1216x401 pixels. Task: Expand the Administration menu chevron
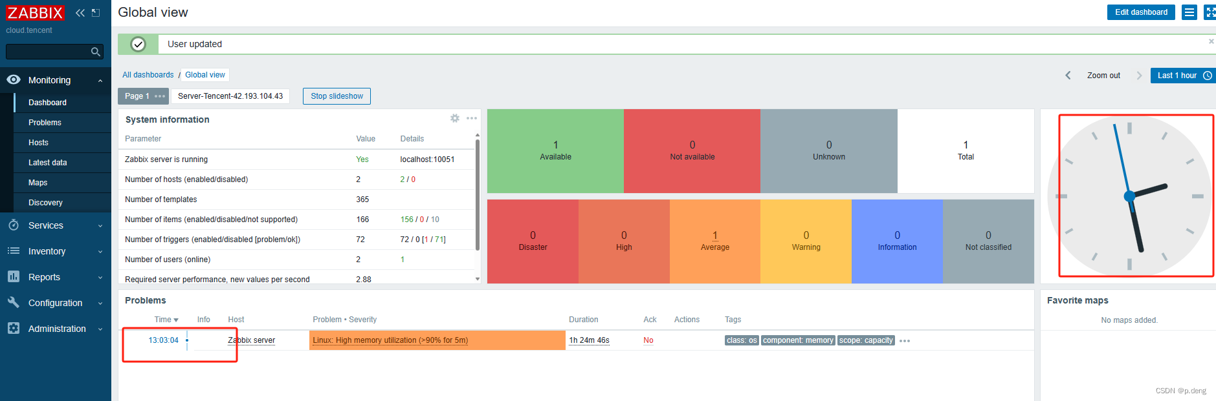point(100,329)
